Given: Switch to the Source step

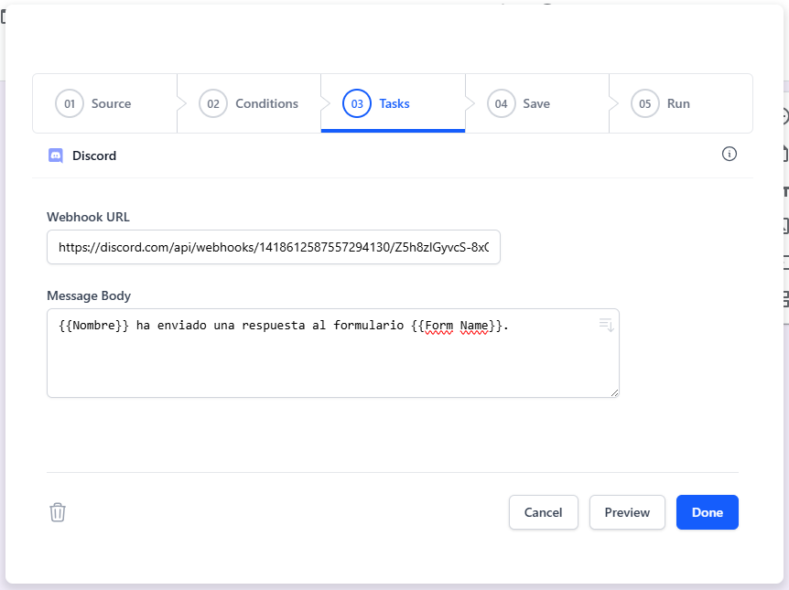Looking at the screenshot, I should click(x=110, y=103).
